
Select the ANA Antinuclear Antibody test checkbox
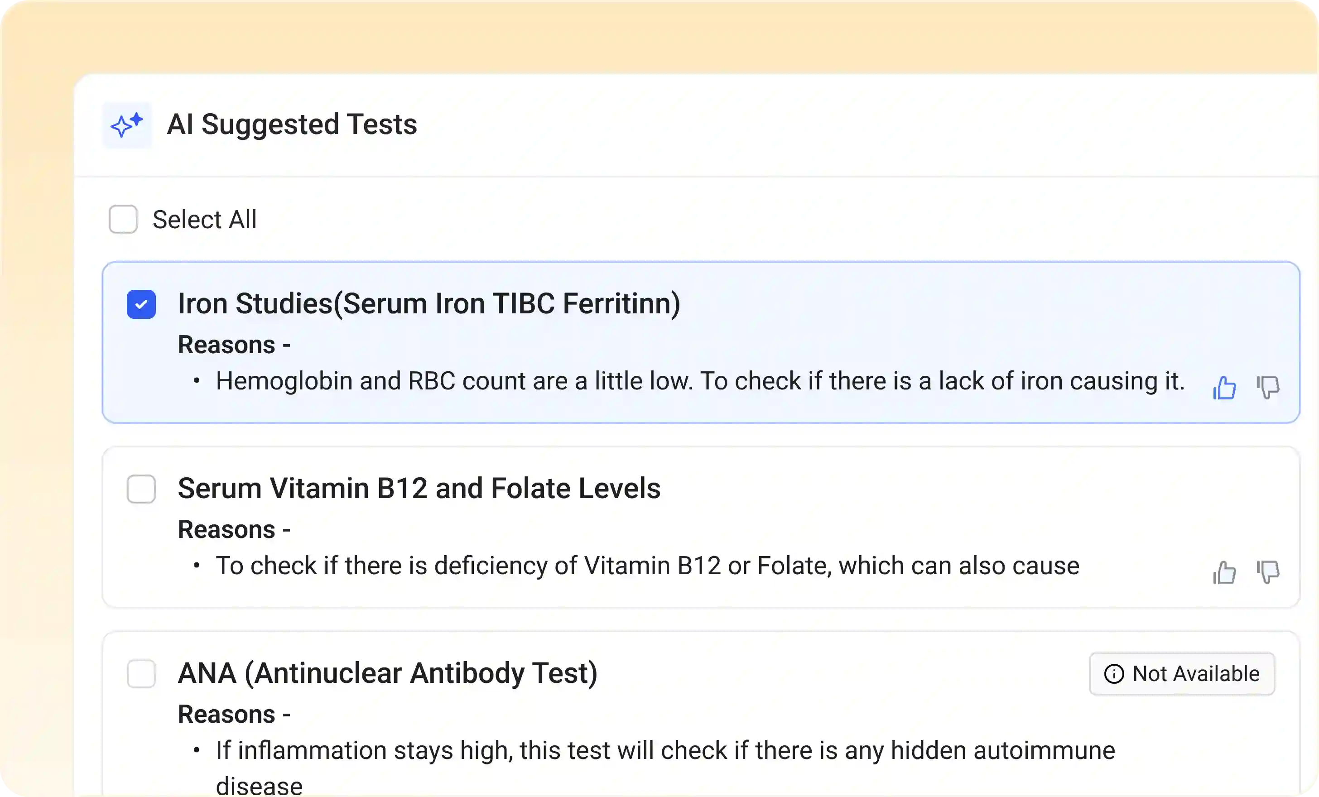coord(141,674)
